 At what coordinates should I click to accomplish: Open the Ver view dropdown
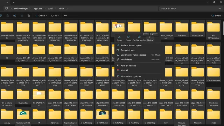point(55,16)
